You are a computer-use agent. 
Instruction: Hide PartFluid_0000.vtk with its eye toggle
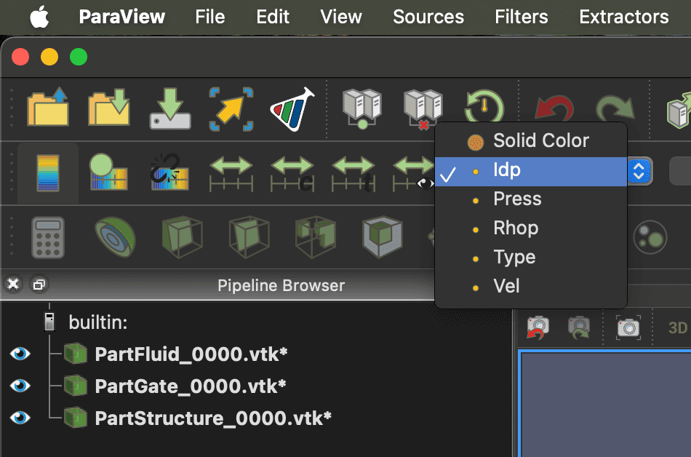(x=20, y=354)
